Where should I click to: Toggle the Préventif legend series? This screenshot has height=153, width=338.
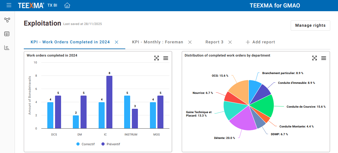tap(111, 144)
